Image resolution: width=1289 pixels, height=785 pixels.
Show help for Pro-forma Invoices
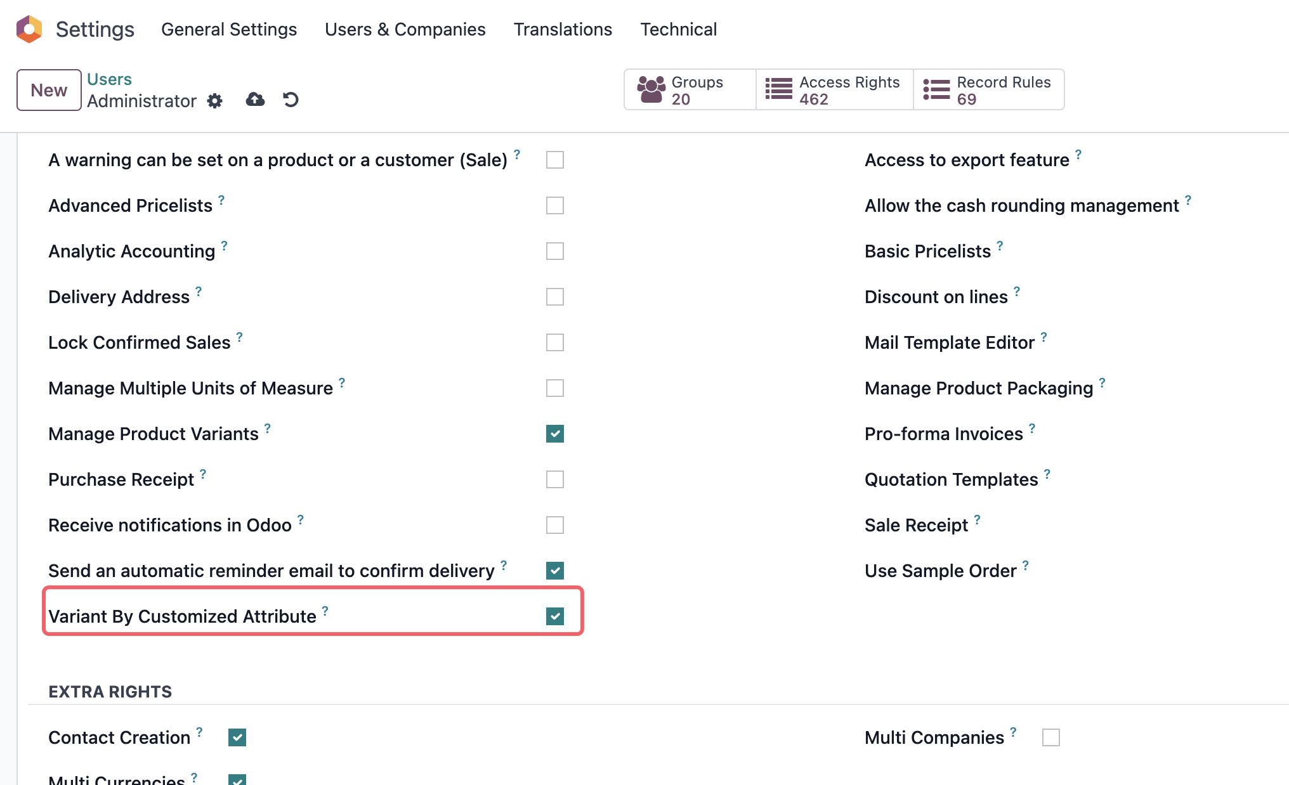click(1032, 429)
